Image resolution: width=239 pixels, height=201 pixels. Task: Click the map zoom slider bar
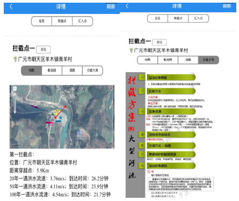(15, 103)
